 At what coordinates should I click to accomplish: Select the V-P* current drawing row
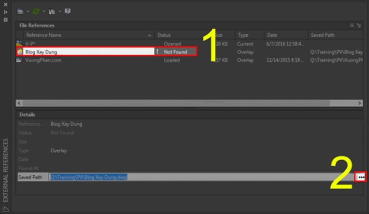[189, 44]
